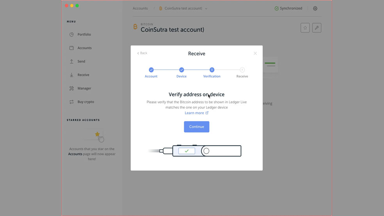
Task: Click the Ledger device illustration
Action: pyautogui.click(x=195, y=150)
